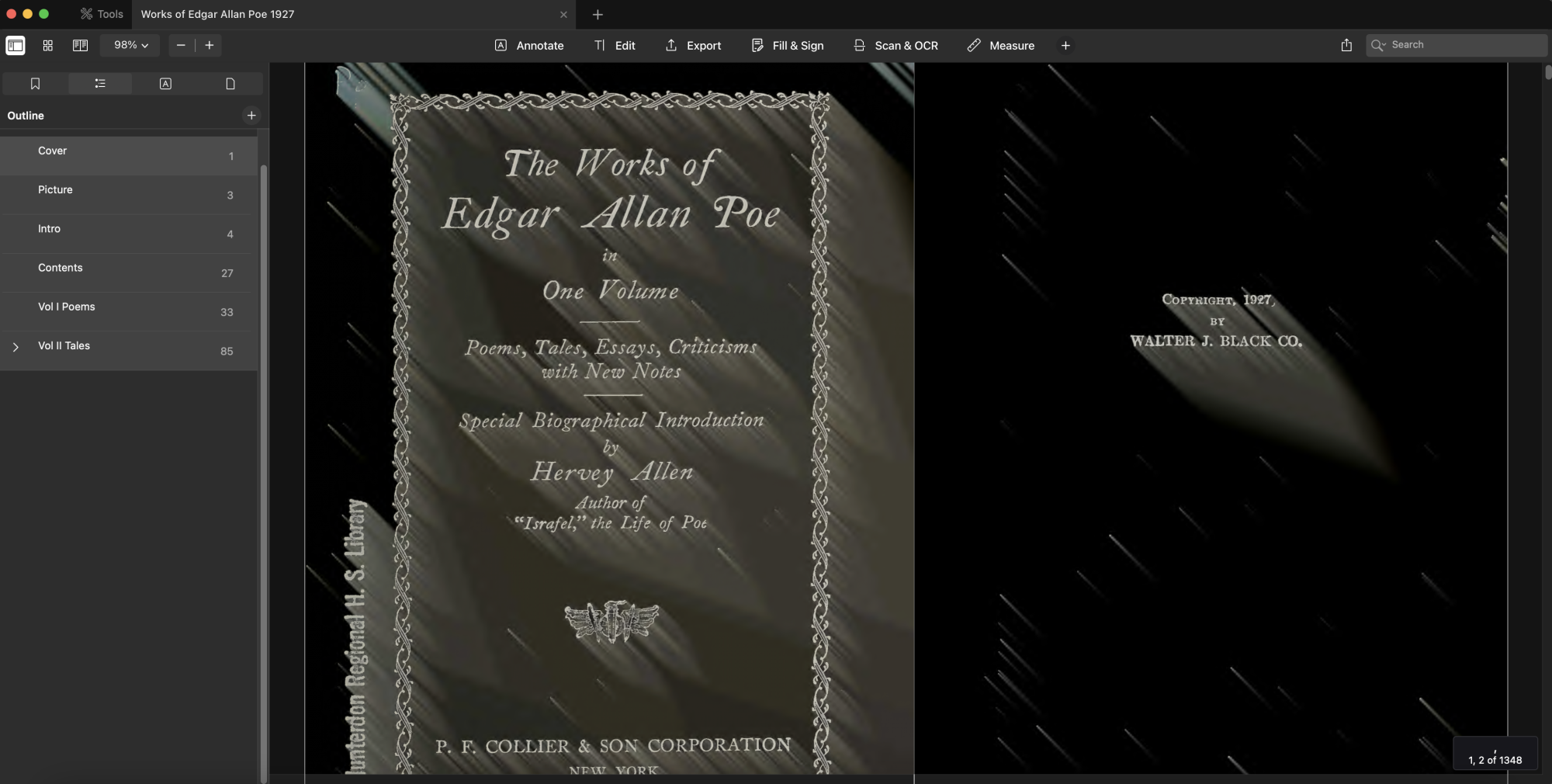This screenshot has width=1552, height=784.
Task: Show the bookmarks sidebar panel
Action: [x=35, y=84]
